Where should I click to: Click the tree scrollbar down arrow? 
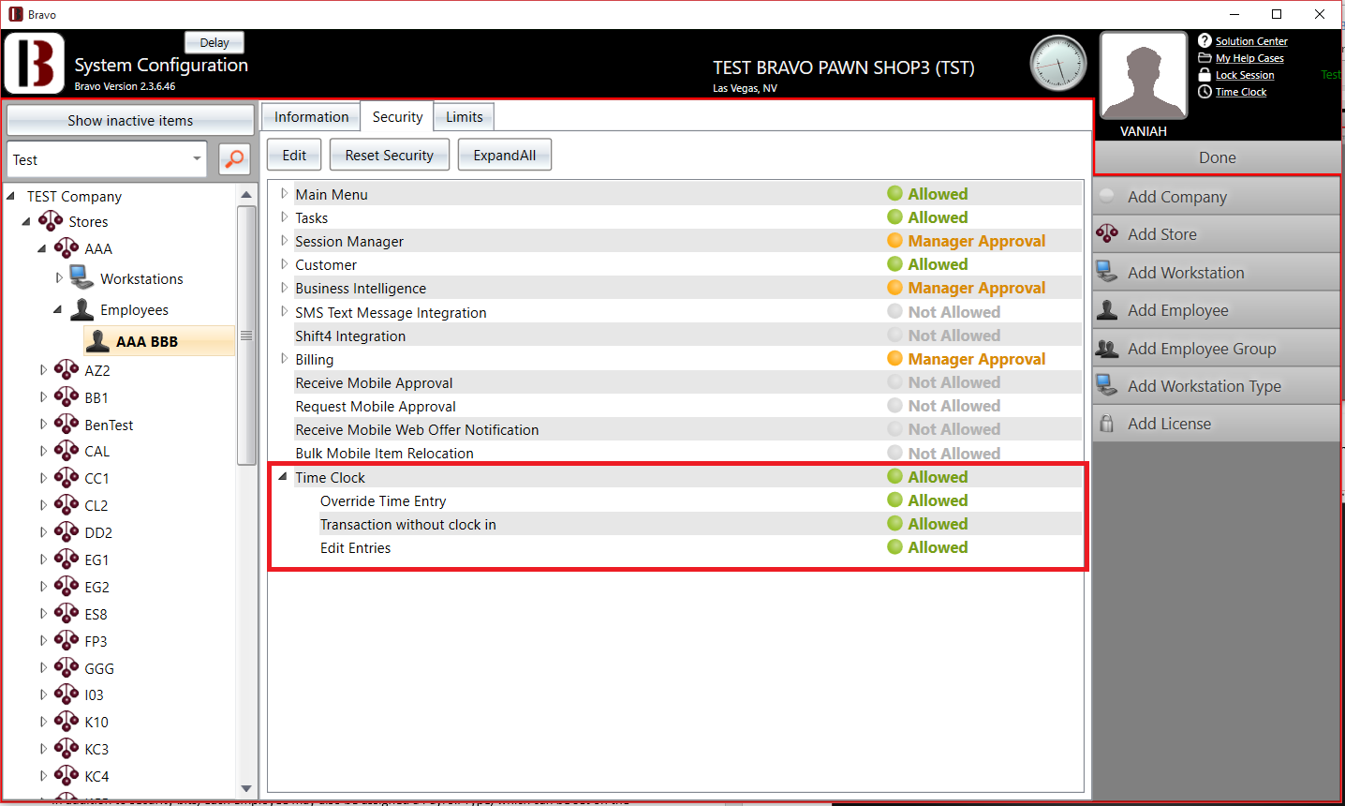(x=246, y=788)
